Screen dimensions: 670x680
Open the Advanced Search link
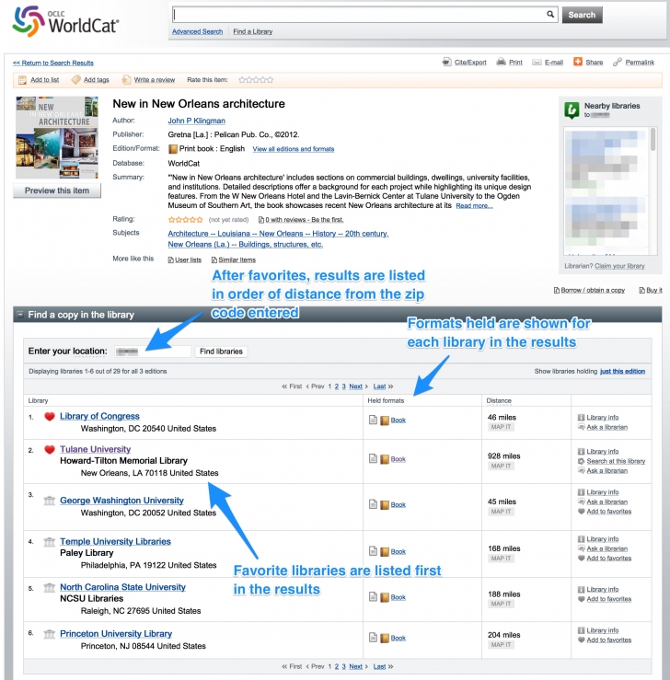pos(197,31)
